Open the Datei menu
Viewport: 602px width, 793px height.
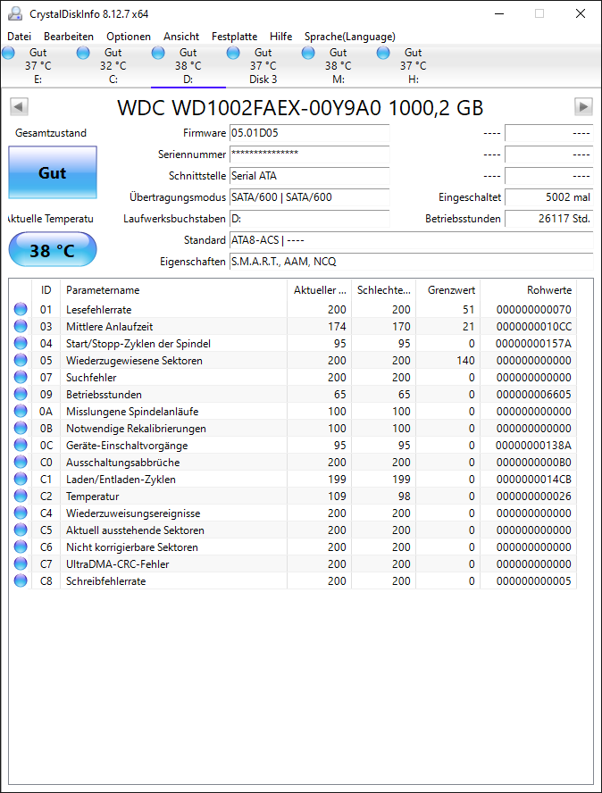coord(20,37)
